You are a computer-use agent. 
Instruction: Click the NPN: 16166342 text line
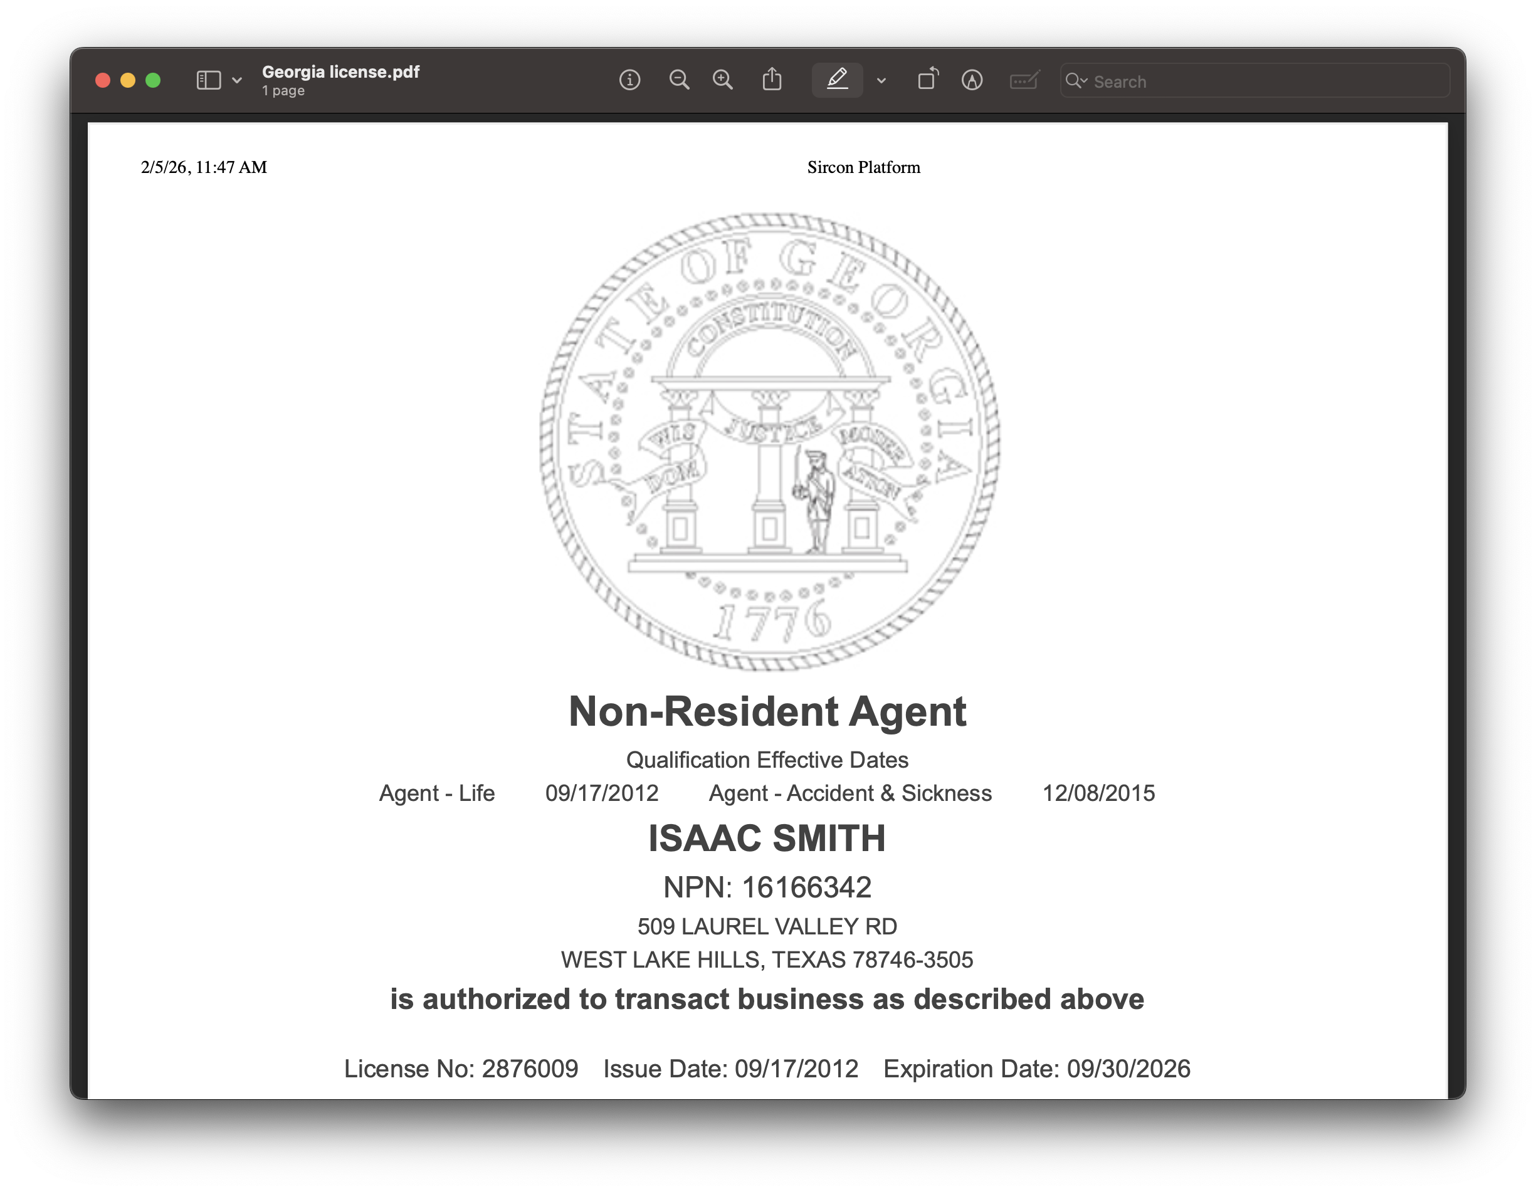tap(767, 887)
